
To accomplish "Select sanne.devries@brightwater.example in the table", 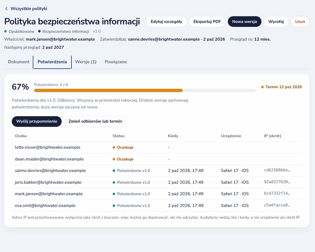I will (x=50, y=170).
